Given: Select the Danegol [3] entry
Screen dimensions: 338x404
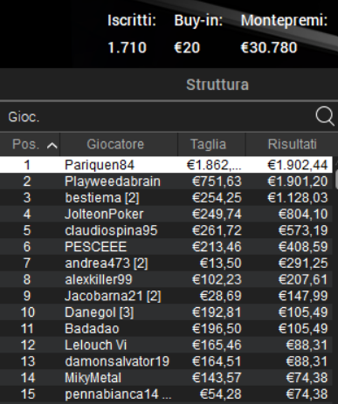Looking at the screenshot, I should pyautogui.click(x=166, y=312).
